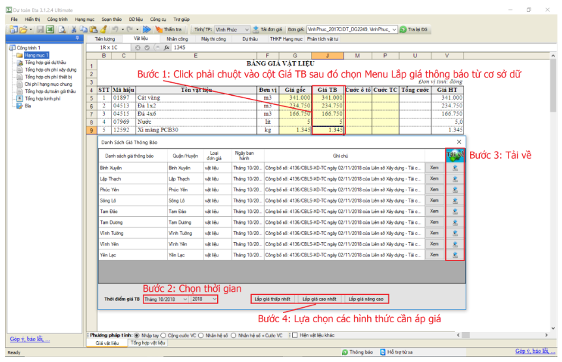
Task: Select the Nhân hệ số radio button
Action: click(x=201, y=335)
